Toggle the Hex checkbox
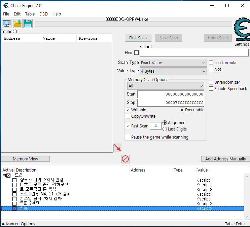Screen dimensions: 250x227 [x=136, y=52]
